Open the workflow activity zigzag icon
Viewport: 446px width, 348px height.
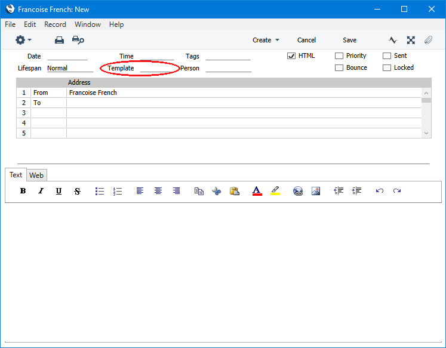392,40
